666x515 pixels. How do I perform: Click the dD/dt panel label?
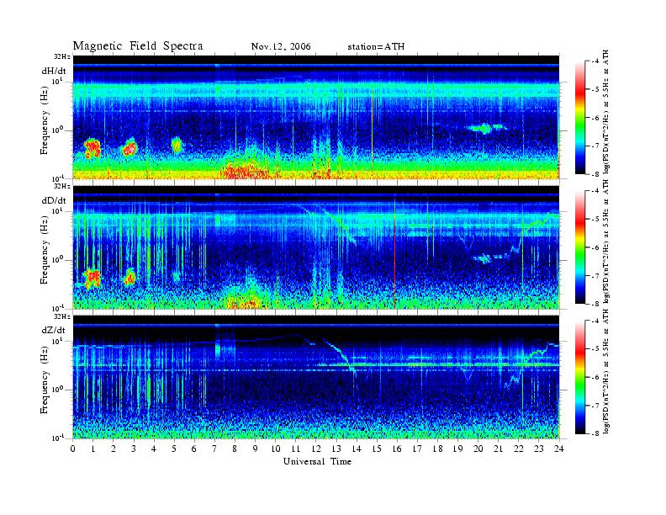click(54, 200)
